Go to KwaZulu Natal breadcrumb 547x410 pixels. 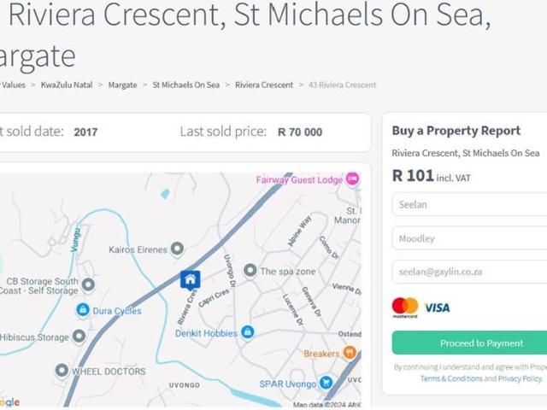68,85
